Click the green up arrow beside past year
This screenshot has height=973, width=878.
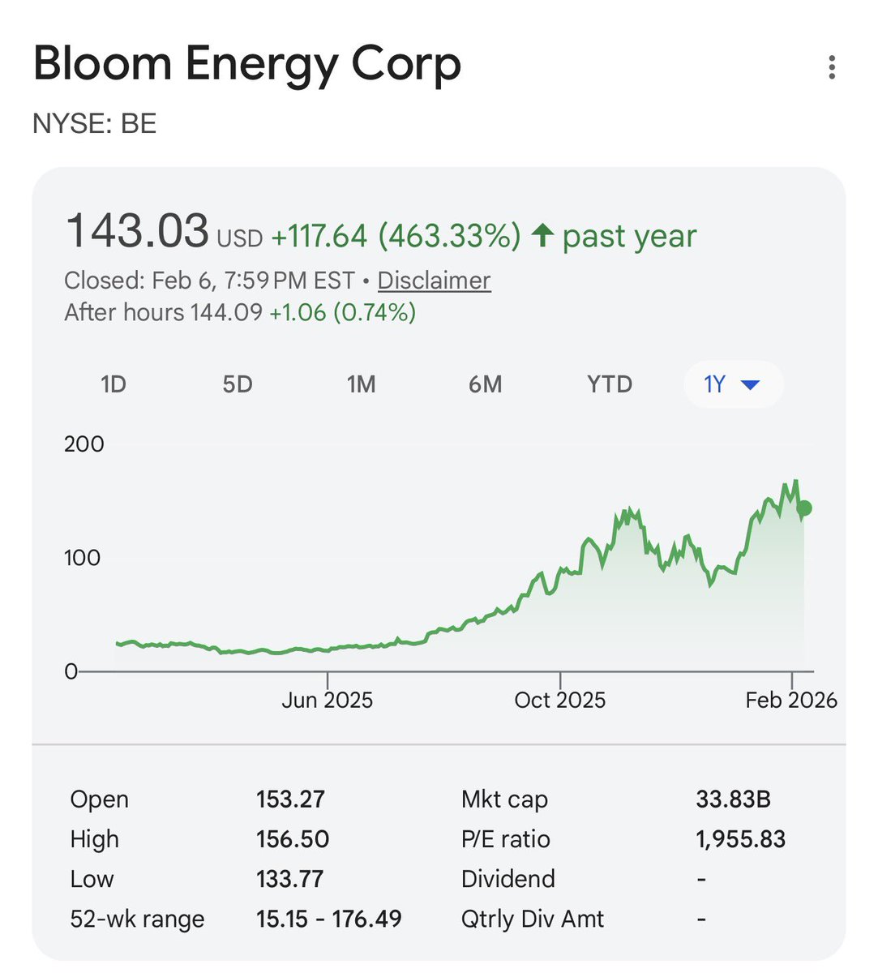(542, 236)
